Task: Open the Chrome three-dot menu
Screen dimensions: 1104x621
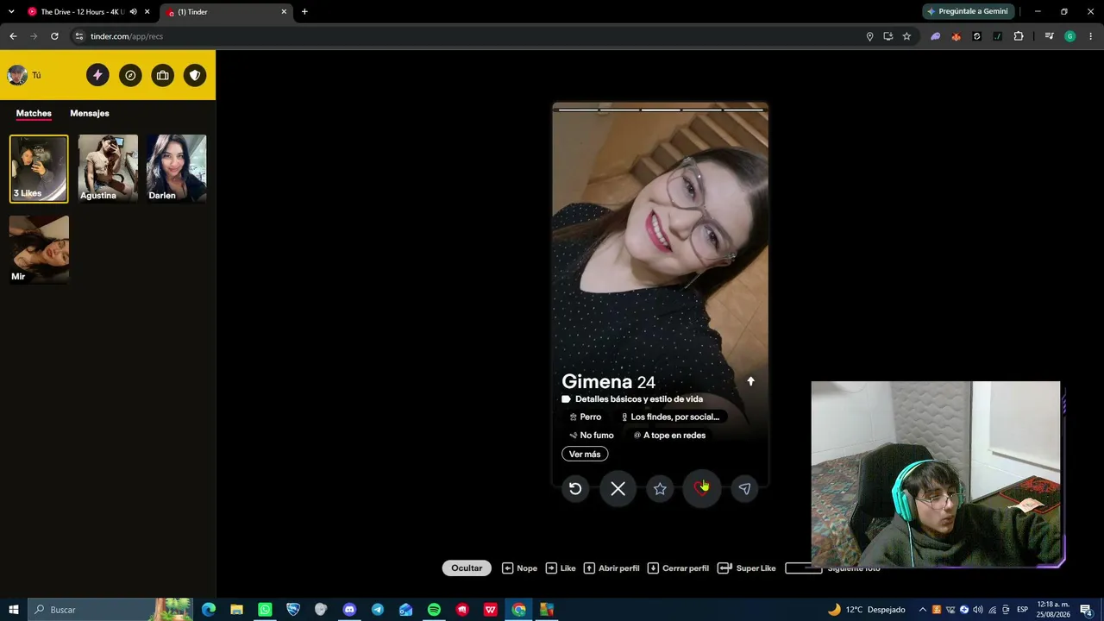Action: tap(1091, 36)
